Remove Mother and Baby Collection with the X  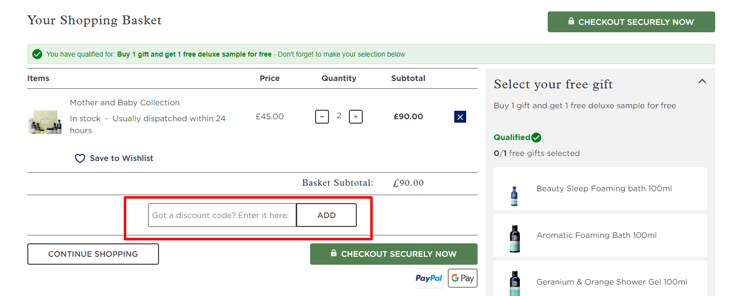pyautogui.click(x=460, y=117)
